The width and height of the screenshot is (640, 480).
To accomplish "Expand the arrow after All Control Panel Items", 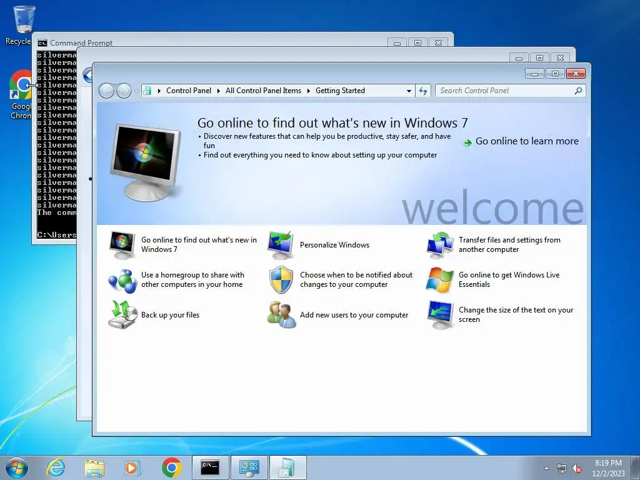I will pos(308,91).
